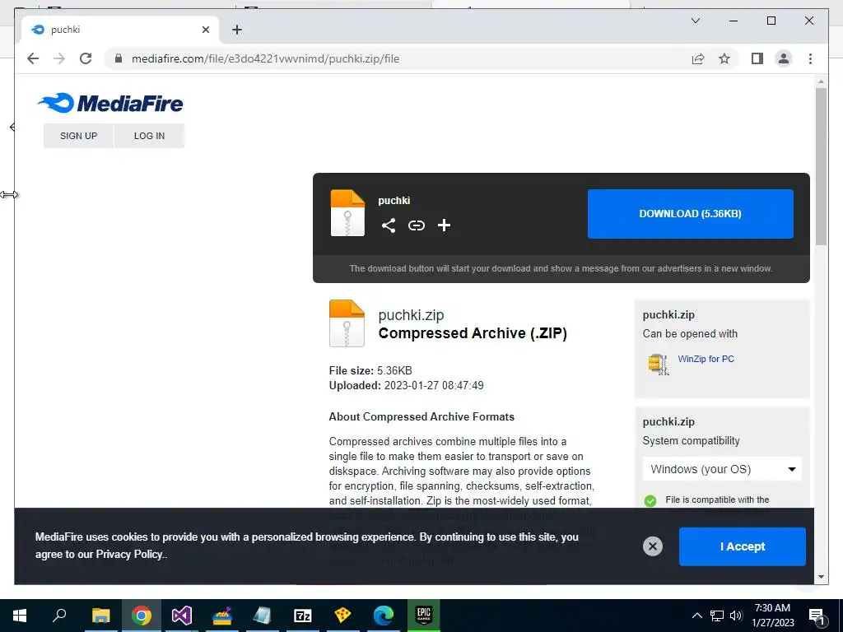Click SIGN UP button
The height and width of the screenshot is (632, 843).
[x=78, y=136]
